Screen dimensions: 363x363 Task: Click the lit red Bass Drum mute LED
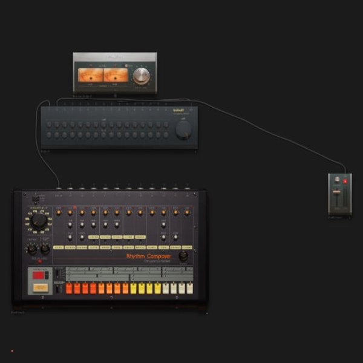click(x=74, y=208)
